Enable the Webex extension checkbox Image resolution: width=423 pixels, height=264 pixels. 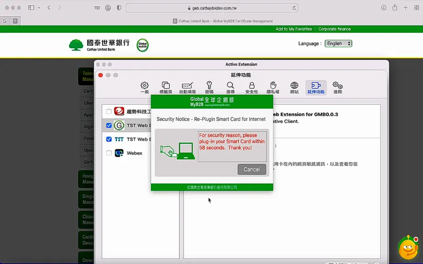click(109, 153)
